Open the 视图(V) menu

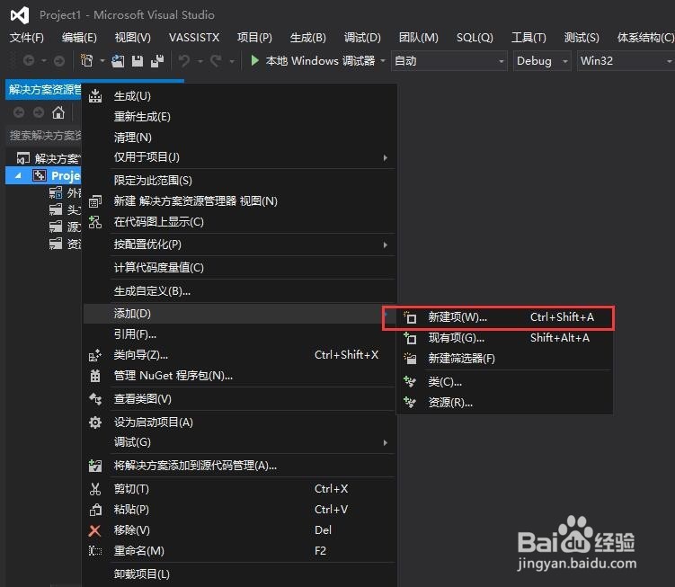pos(133,38)
